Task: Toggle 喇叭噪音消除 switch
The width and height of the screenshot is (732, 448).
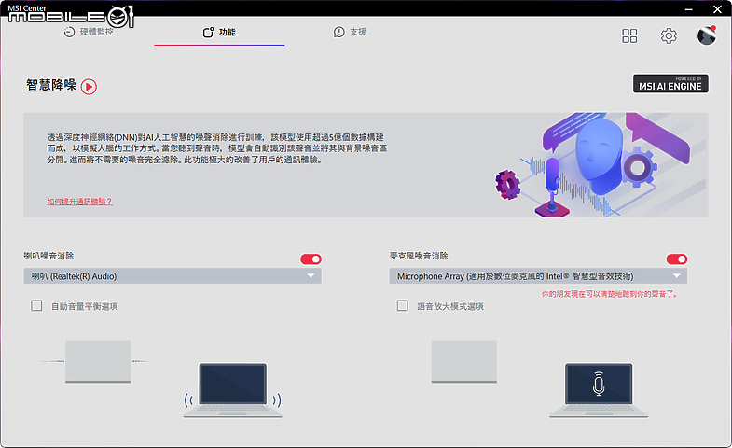Action: tap(311, 259)
